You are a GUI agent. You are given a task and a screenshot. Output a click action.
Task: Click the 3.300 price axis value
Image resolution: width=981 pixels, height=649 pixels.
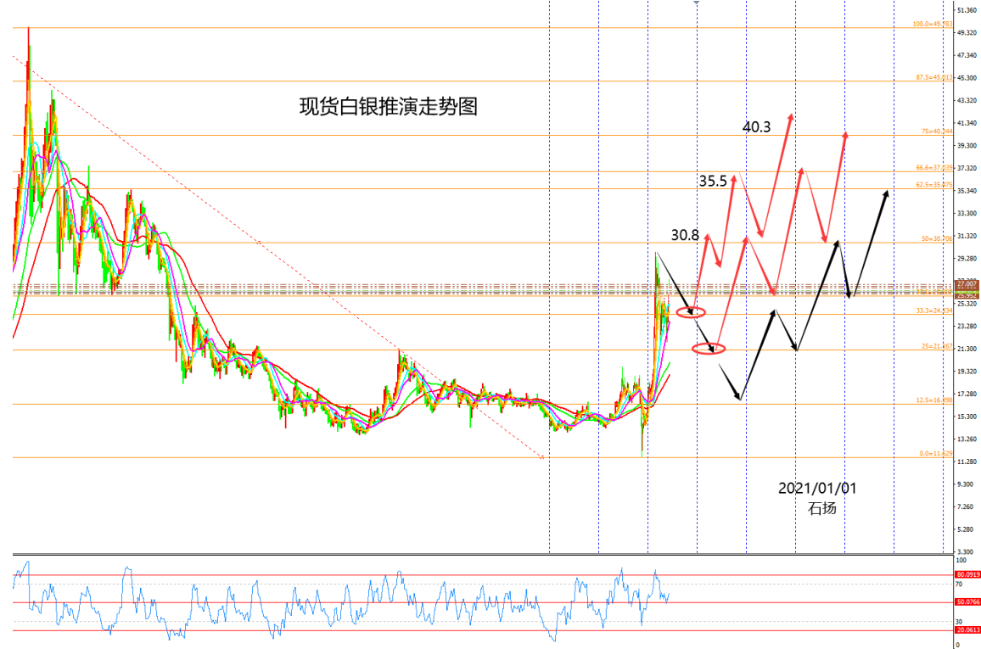click(x=966, y=552)
